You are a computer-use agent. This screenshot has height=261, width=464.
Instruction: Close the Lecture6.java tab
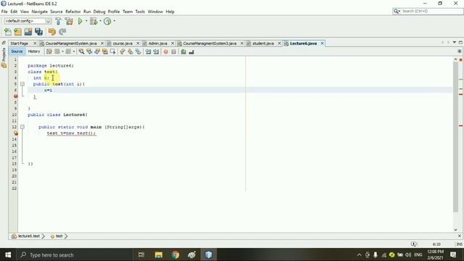[322, 43]
